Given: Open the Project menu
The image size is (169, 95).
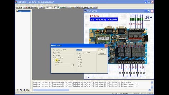Looking at the screenshot, I should [x=26, y=5].
